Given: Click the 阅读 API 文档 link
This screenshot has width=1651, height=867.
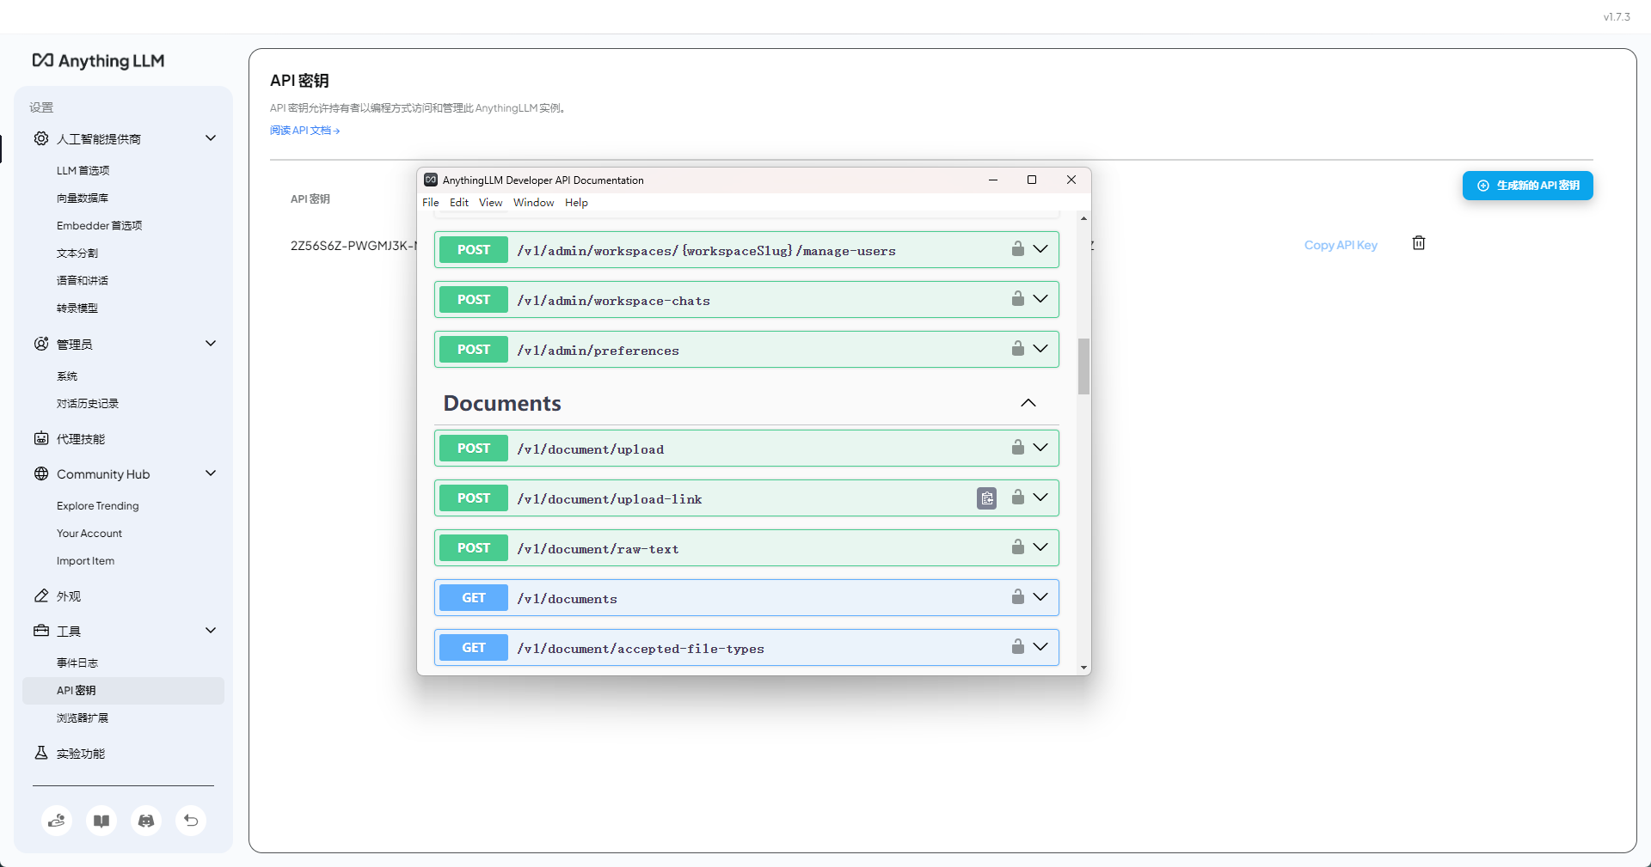Looking at the screenshot, I should click(x=304, y=130).
